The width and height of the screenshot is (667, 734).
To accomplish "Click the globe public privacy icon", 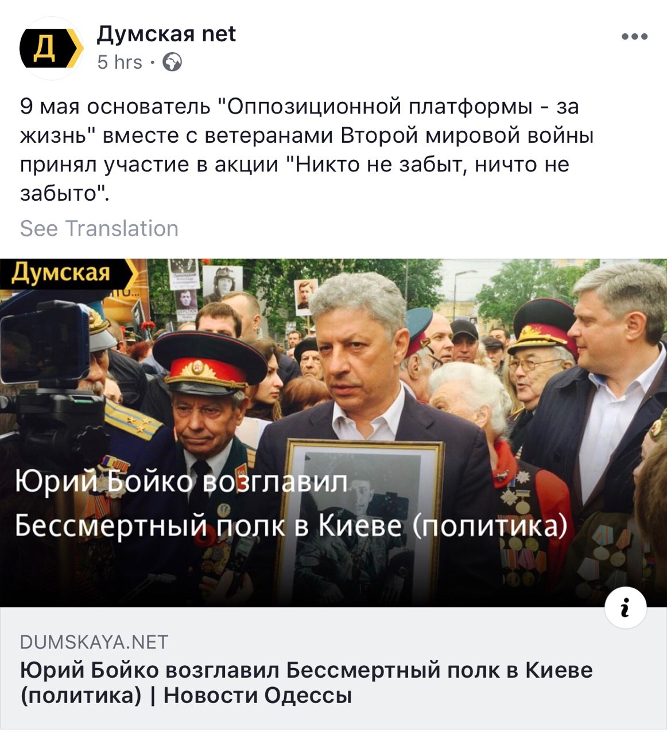I will [172, 62].
